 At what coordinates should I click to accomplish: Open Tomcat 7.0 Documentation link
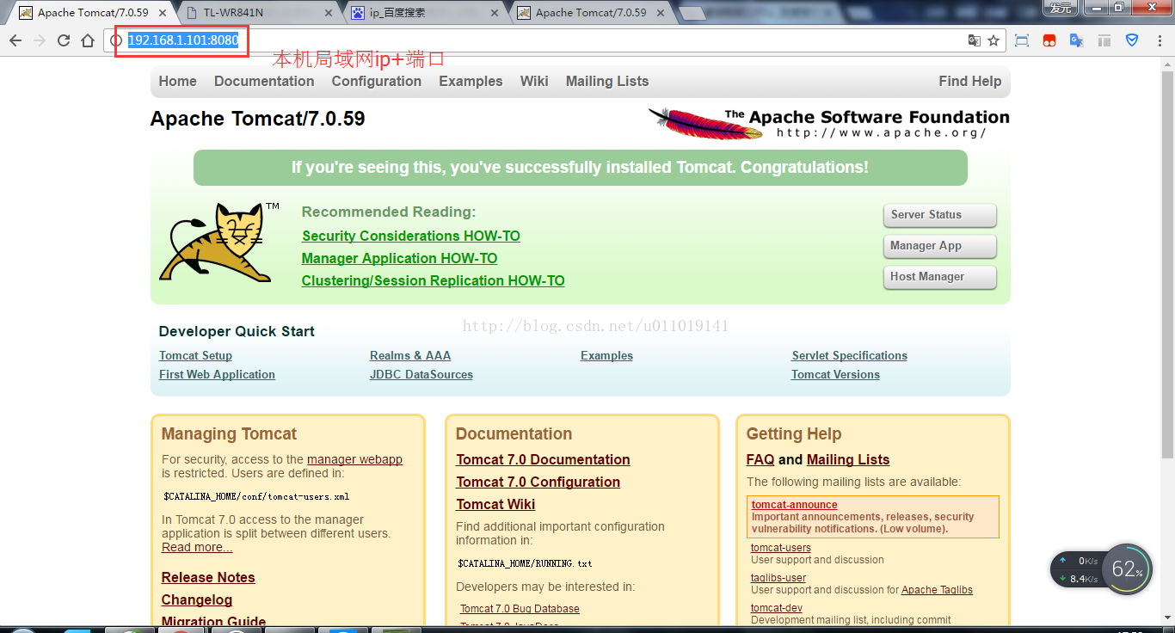coord(543,459)
